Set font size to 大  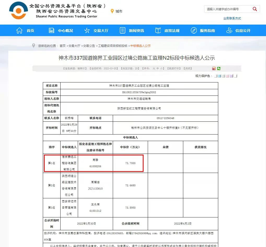154,69
